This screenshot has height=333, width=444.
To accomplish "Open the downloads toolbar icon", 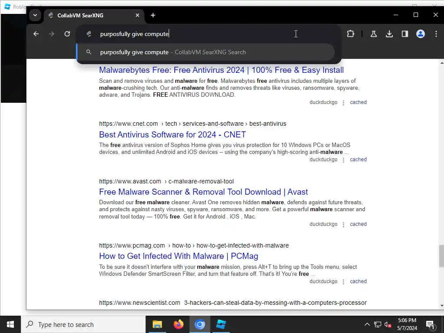I will pyautogui.click(x=389, y=34).
